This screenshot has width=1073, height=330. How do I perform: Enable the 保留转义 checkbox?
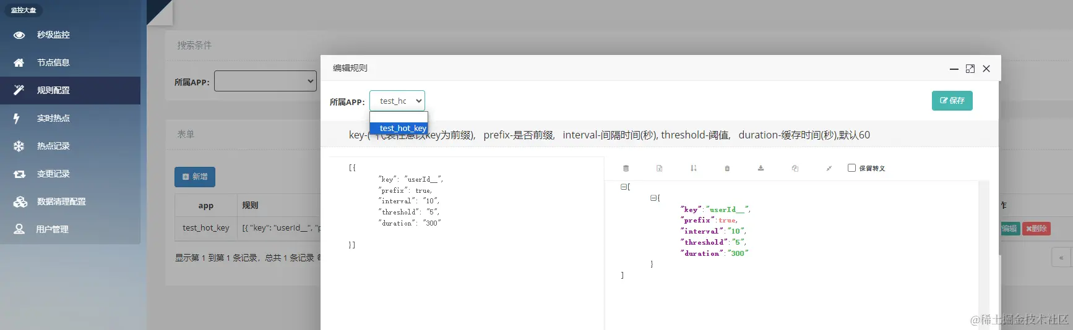(x=851, y=167)
